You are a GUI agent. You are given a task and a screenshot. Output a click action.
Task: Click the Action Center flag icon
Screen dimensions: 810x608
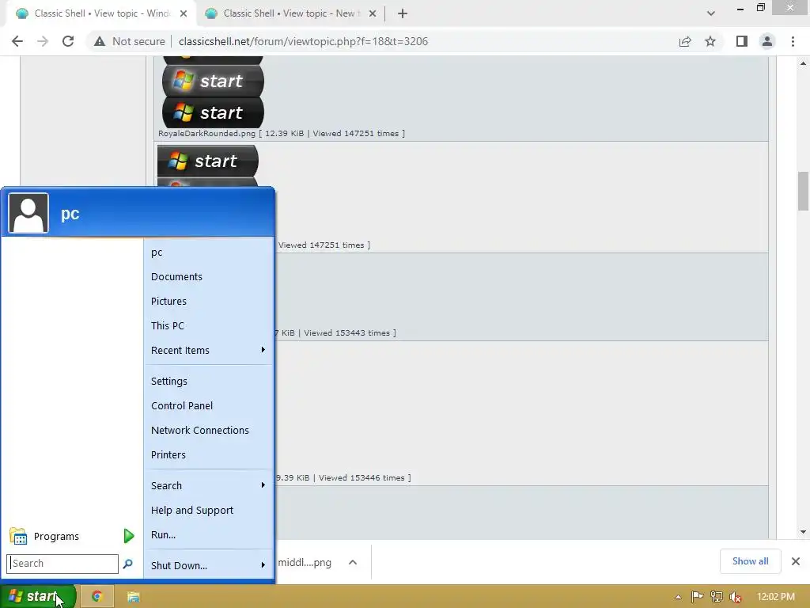pyautogui.click(x=698, y=597)
